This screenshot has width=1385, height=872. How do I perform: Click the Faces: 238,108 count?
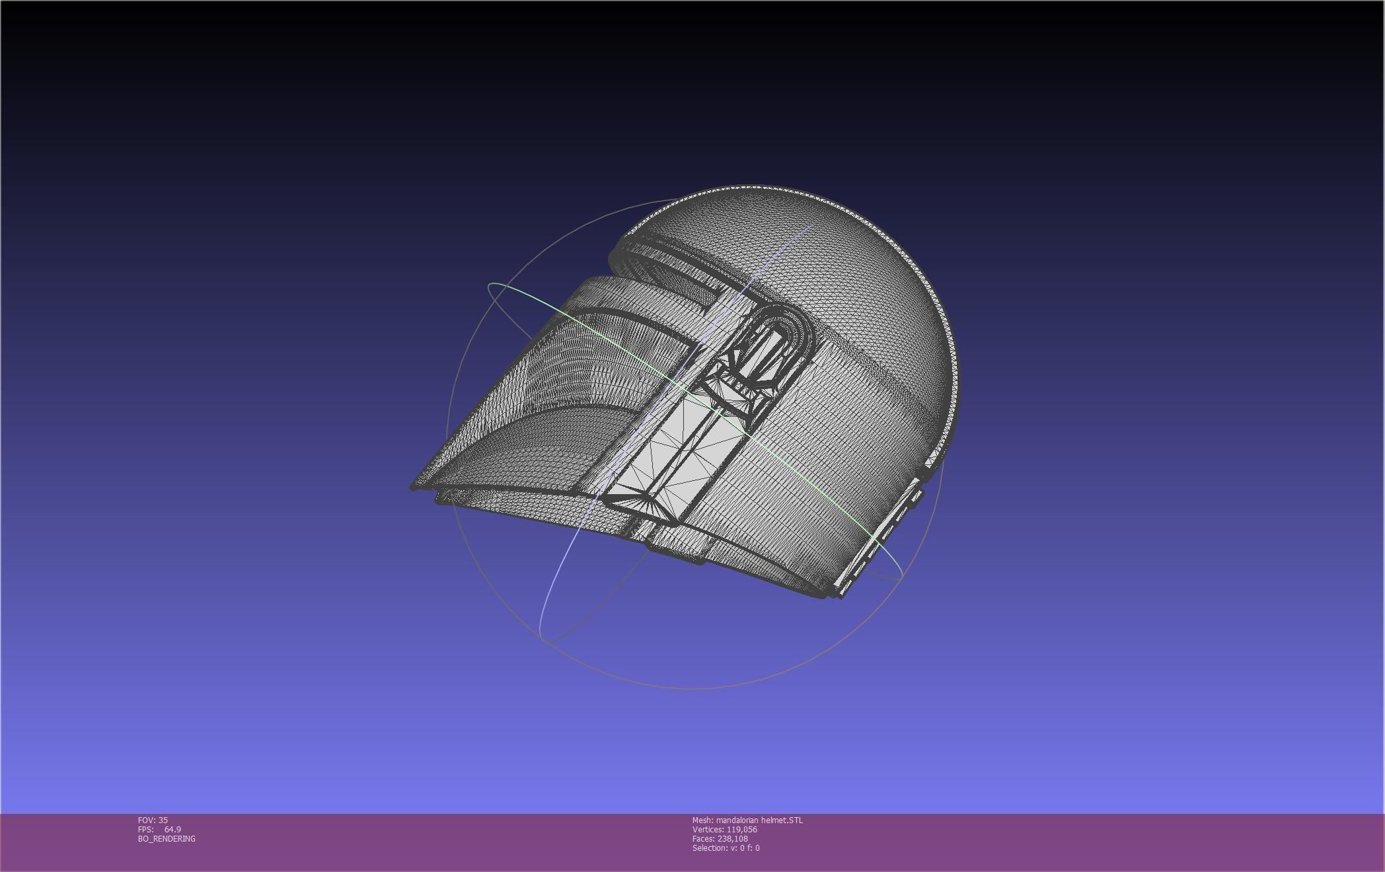point(720,838)
